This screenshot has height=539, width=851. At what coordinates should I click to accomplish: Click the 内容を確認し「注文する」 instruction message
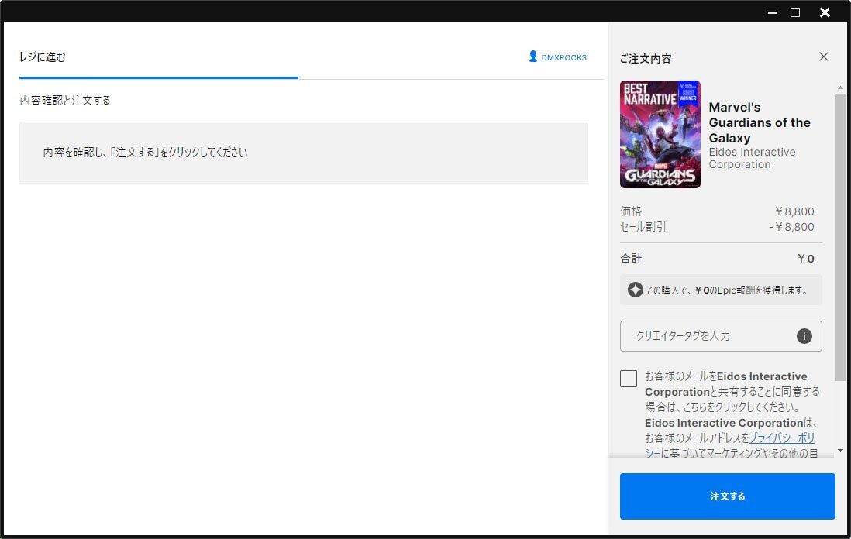pos(145,153)
